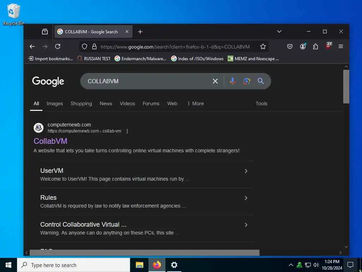Go back to the previous page
The width and height of the screenshot is (362, 272).
(x=32, y=46)
